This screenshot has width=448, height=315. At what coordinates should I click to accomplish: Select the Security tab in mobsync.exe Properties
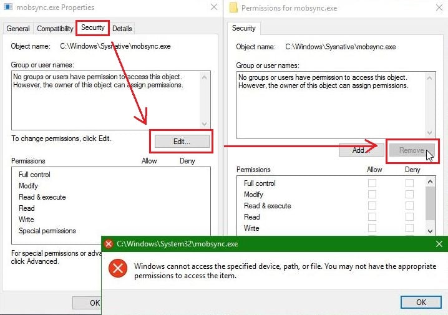coord(92,27)
